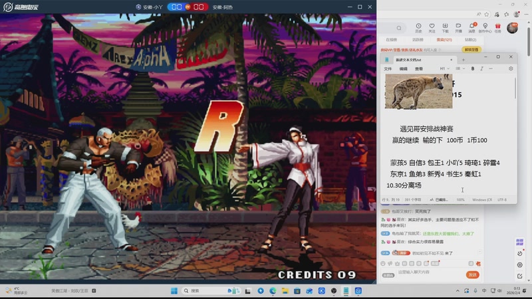
Task: Show hidden system tray icons
Action: pos(458,290)
